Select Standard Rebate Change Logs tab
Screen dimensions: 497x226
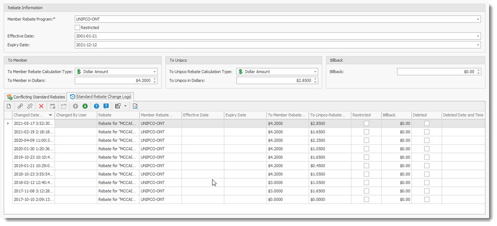point(100,97)
